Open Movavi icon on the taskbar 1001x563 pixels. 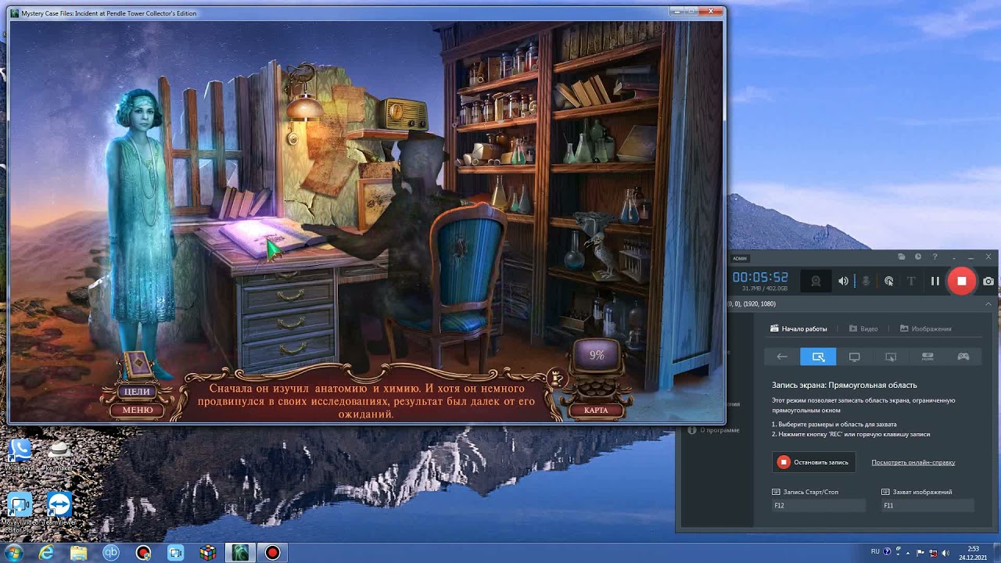pyautogui.click(x=175, y=553)
